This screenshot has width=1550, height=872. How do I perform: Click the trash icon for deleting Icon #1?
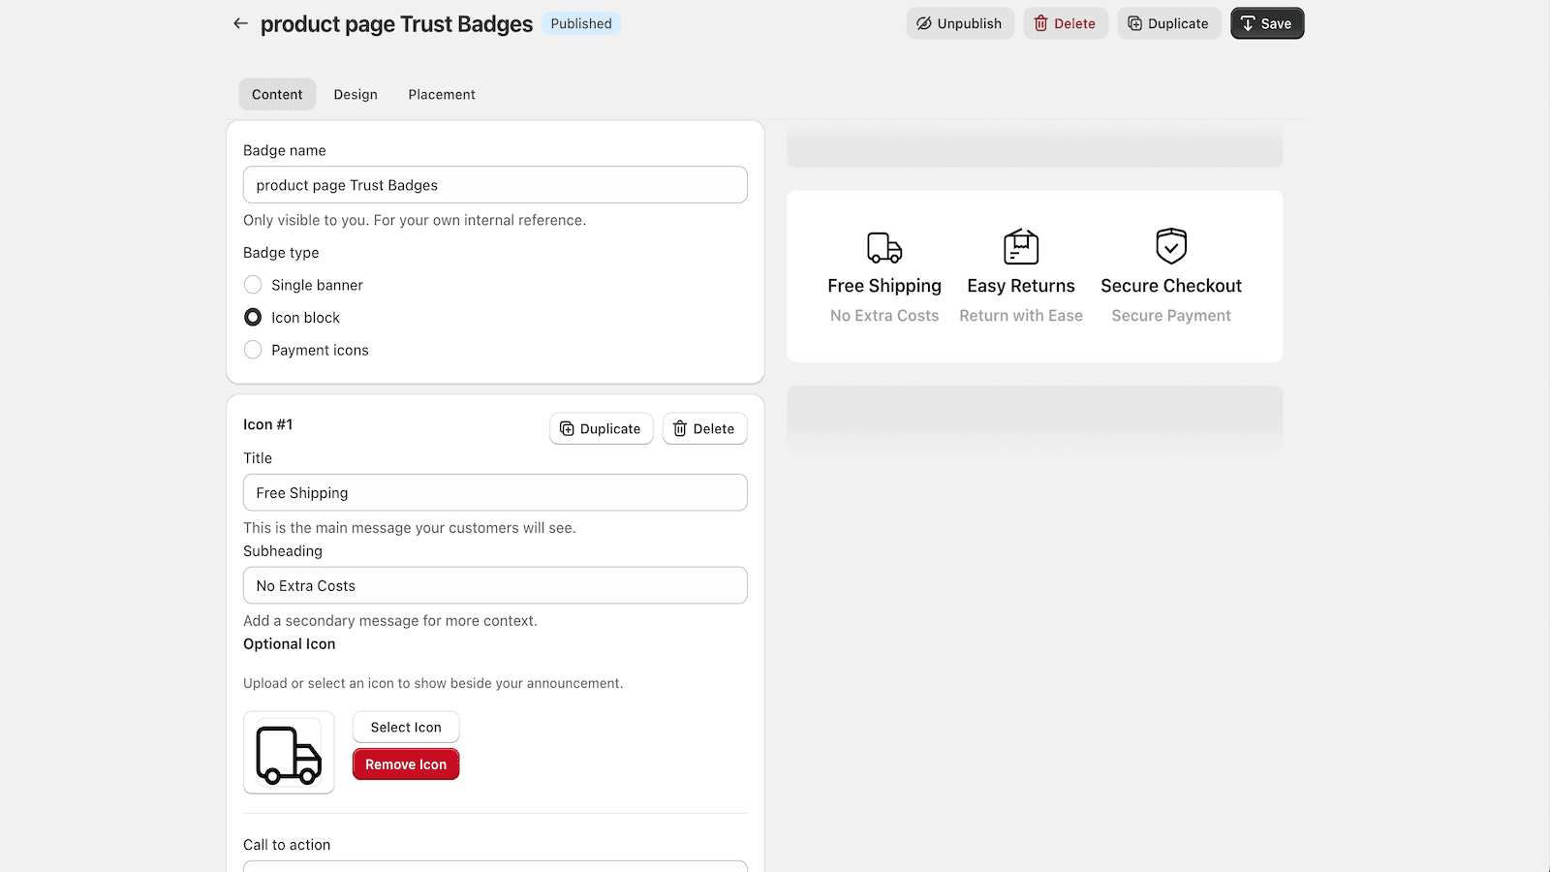click(681, 428)
